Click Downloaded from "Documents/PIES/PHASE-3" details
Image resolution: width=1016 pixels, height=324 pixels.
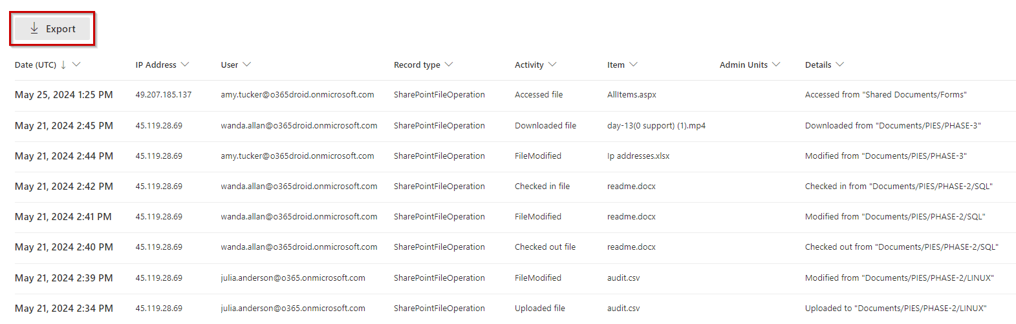[893, 126]
